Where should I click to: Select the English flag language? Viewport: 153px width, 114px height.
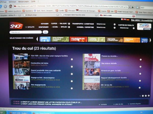click(x=125, y=20)
